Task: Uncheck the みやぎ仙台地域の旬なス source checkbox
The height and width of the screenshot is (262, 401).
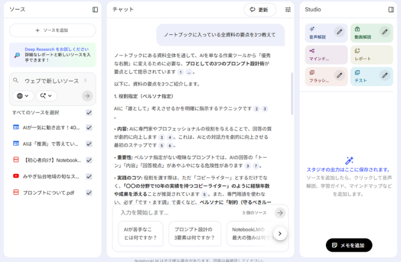Action: (x=89, y=176)
